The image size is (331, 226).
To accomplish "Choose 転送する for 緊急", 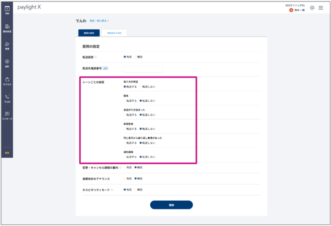I will pyautogui.click(x=125, y=101).
